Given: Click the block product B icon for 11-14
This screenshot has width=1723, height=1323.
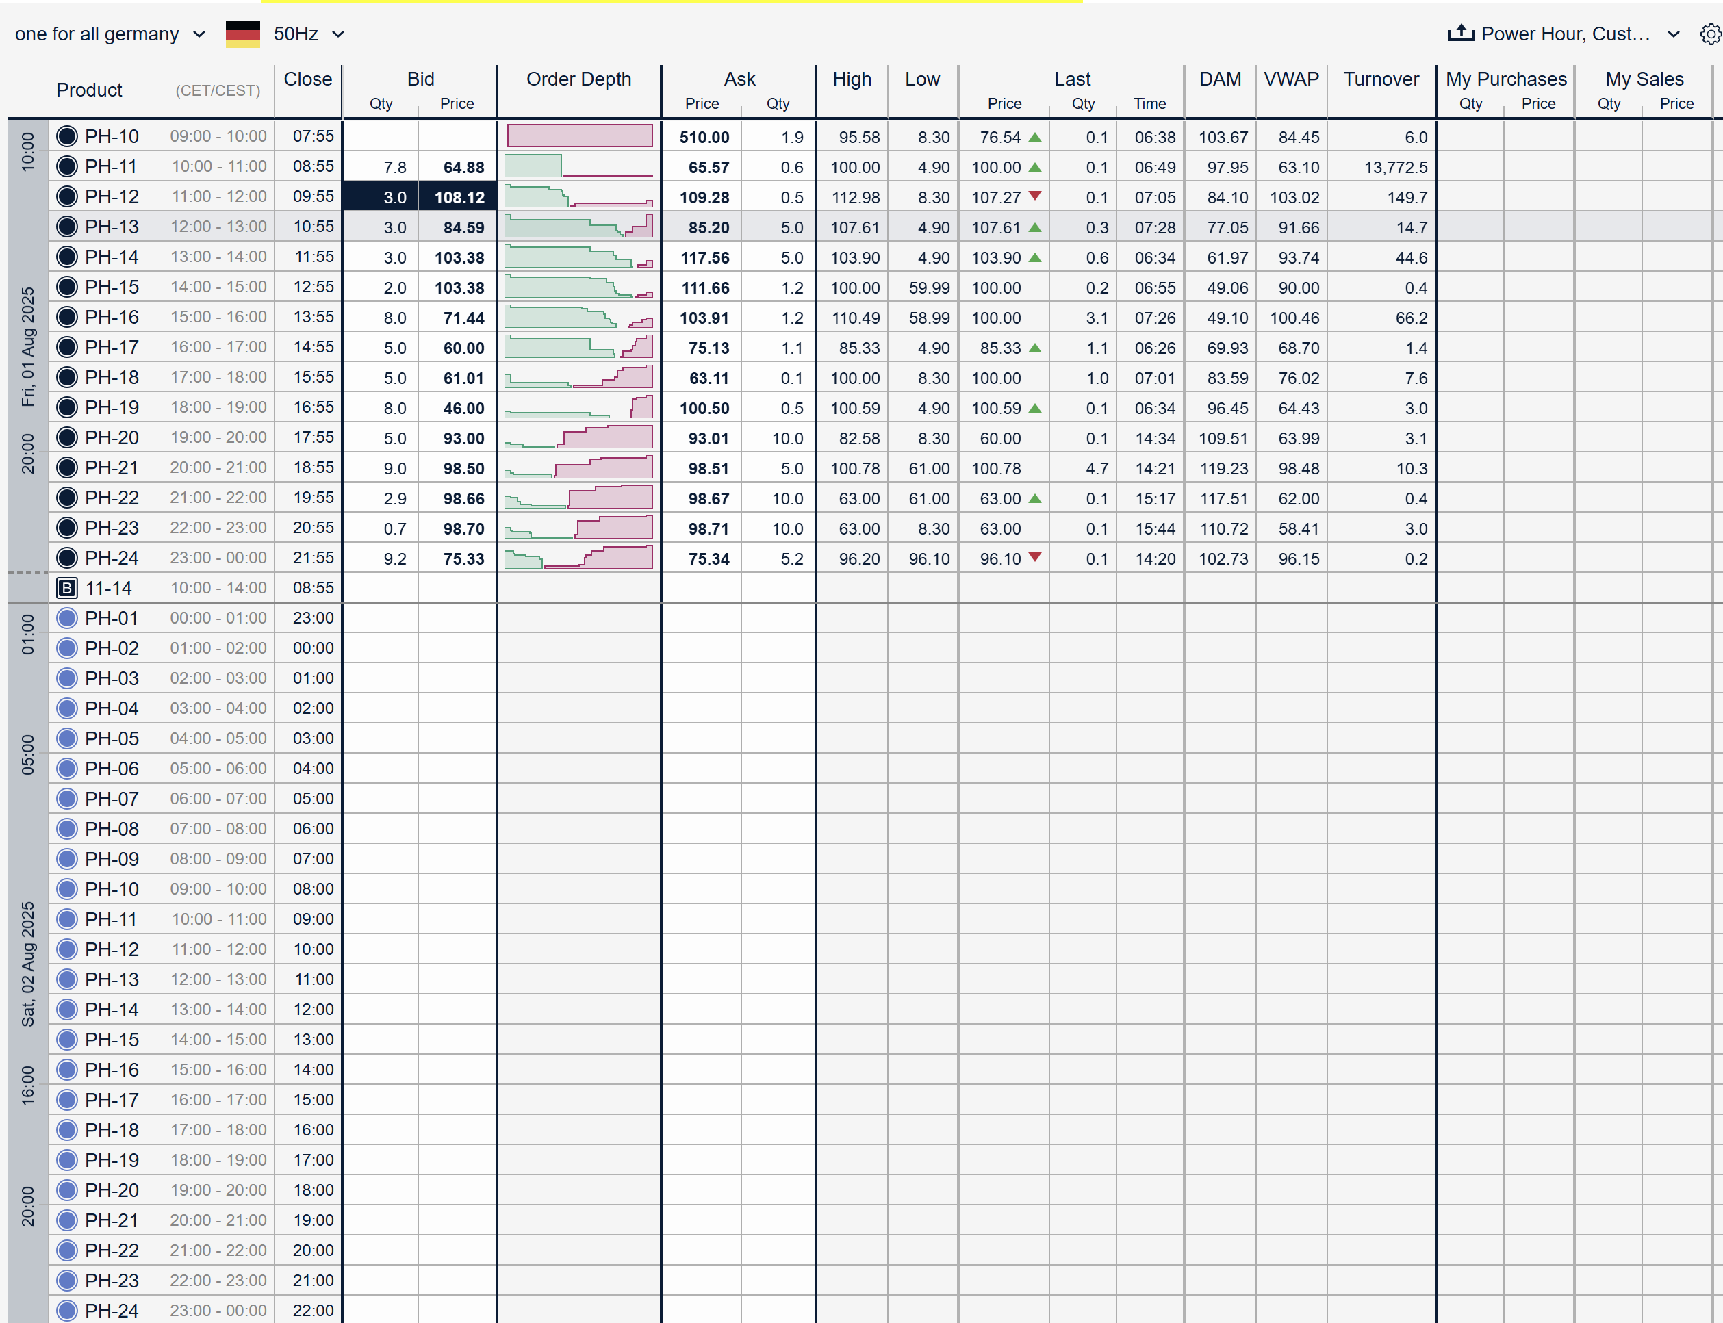Looking at the screenshot, I should point(67,588).
